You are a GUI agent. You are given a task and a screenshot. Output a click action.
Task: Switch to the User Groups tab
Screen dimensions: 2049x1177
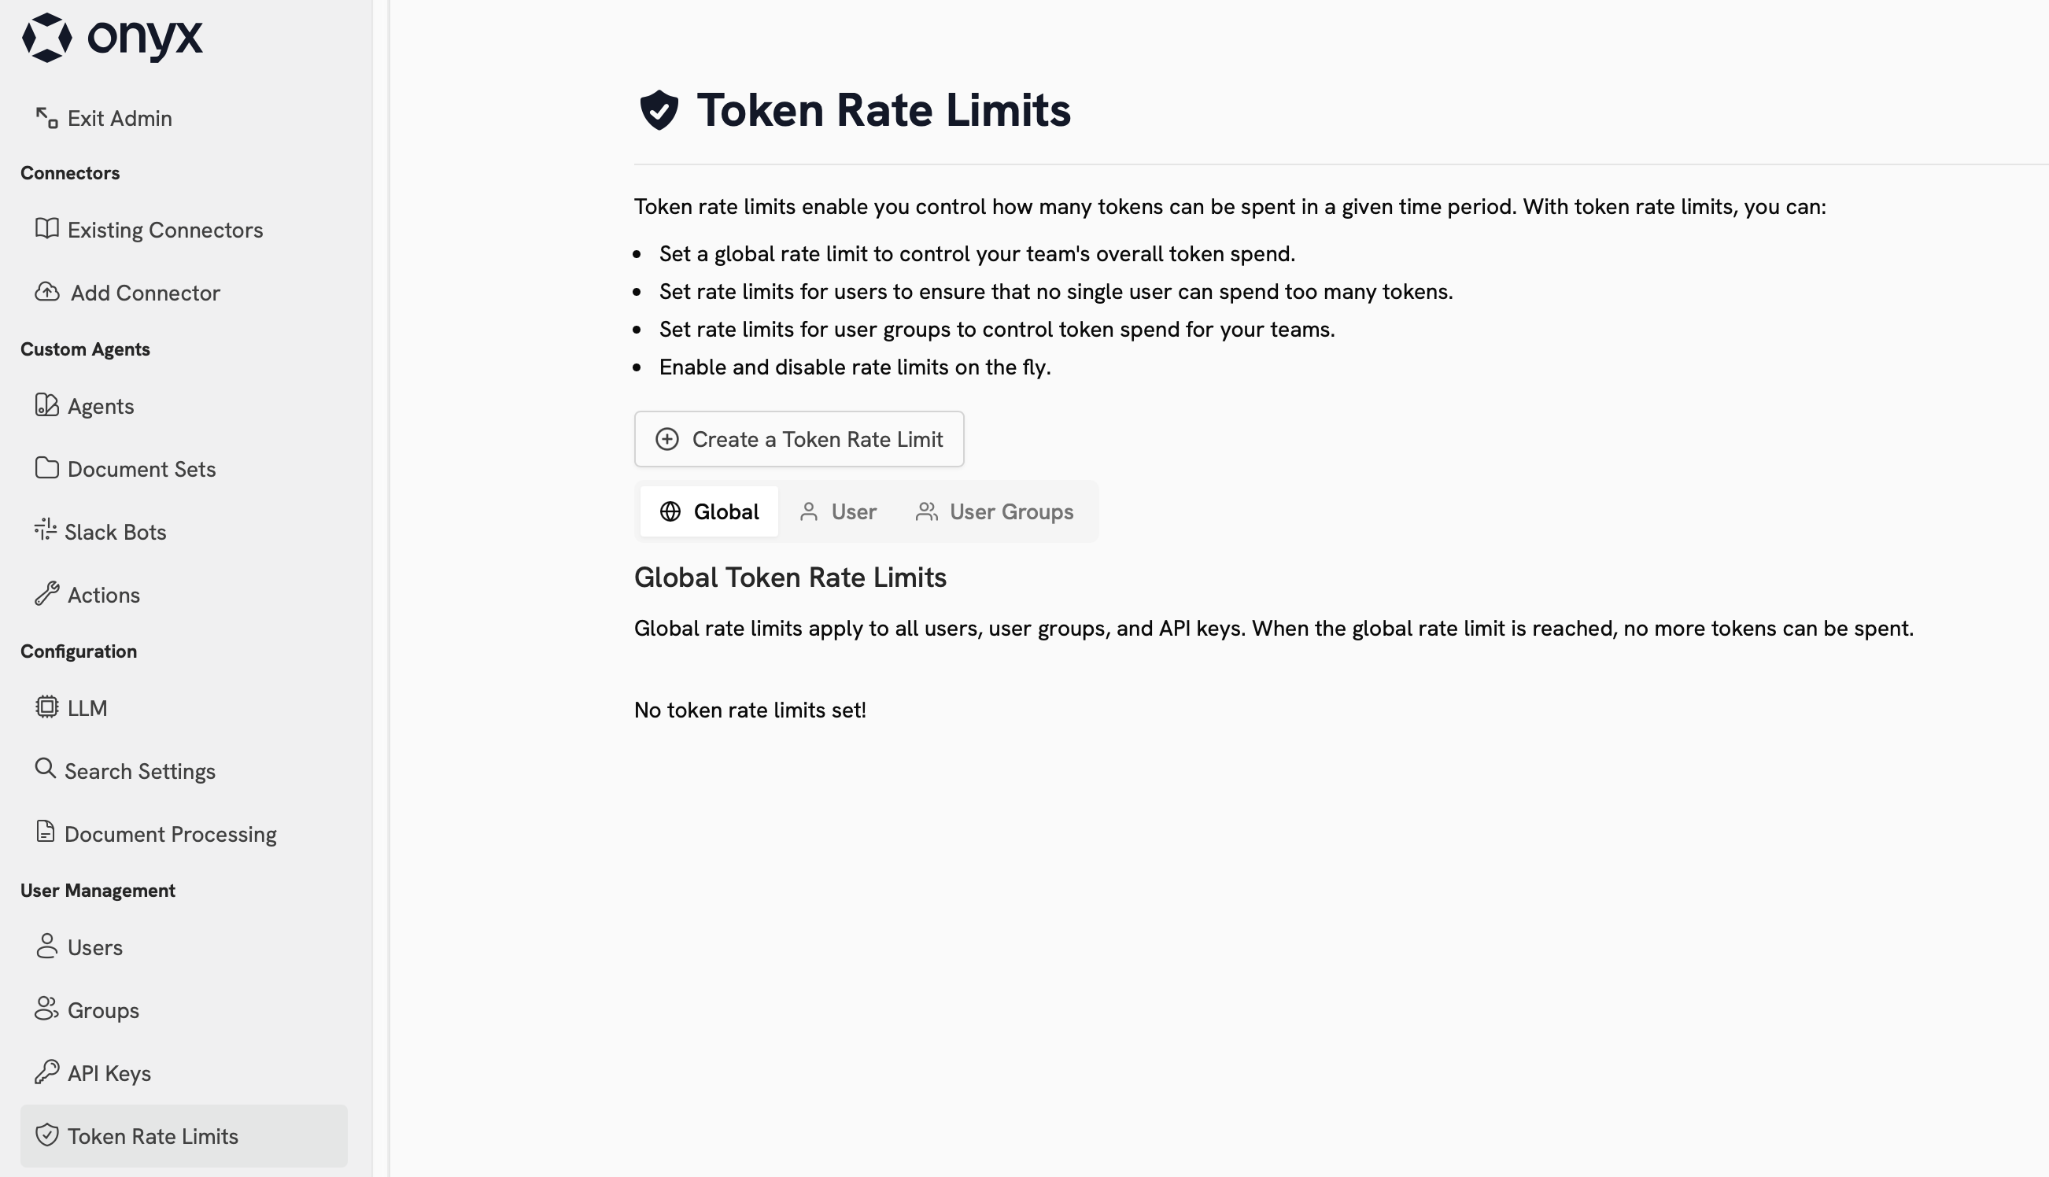click(995, 511)
